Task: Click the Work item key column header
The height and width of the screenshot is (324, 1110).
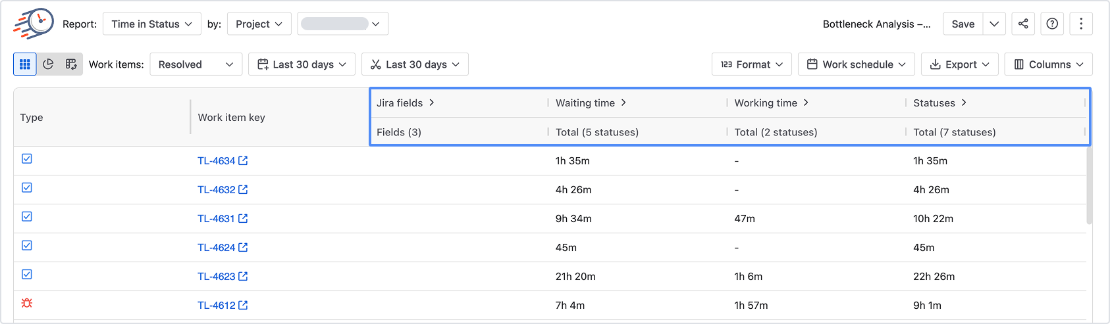Action: click(231, 117)
